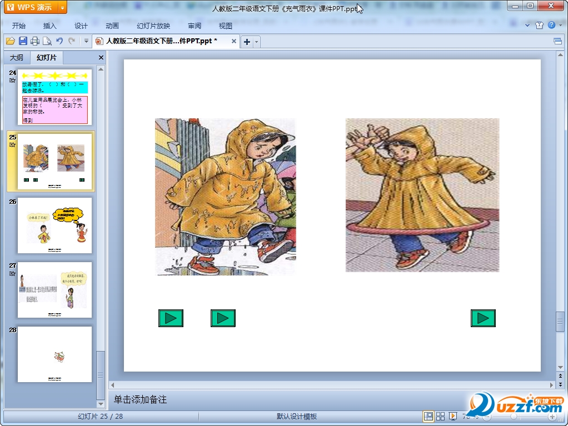Image resolution: width=568 pixels, height=426 pixels.
Task: Expand the dropdown arrow beside WPS 演示
Action: coord(63,8)
